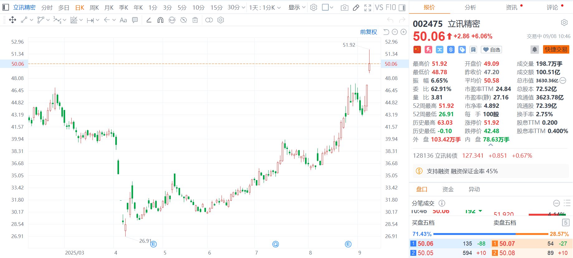
Task: Open the 前复权 adjustment setting link
Action: pyautogui.click(x=368, y=32)
